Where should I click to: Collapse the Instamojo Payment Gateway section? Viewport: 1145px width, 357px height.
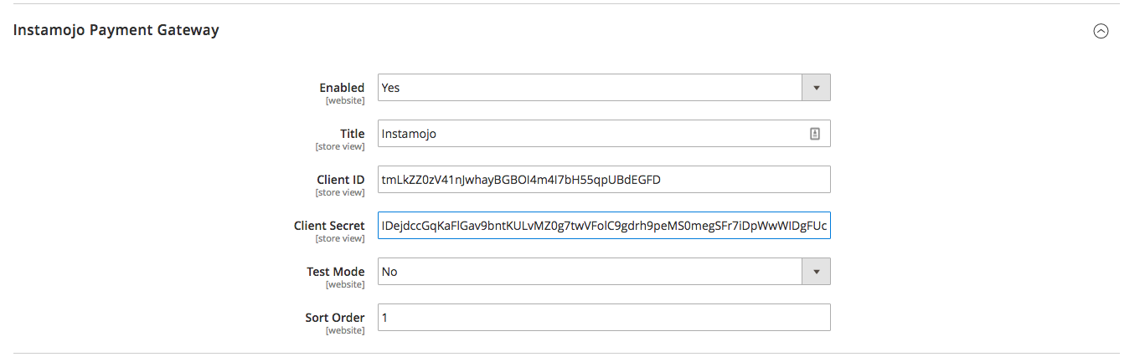click(x=1101, y=31)
